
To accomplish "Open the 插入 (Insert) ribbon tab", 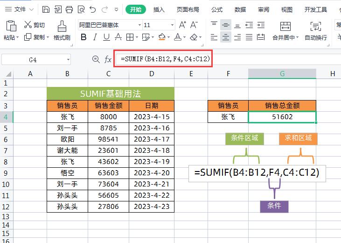I will pos(159,9).
